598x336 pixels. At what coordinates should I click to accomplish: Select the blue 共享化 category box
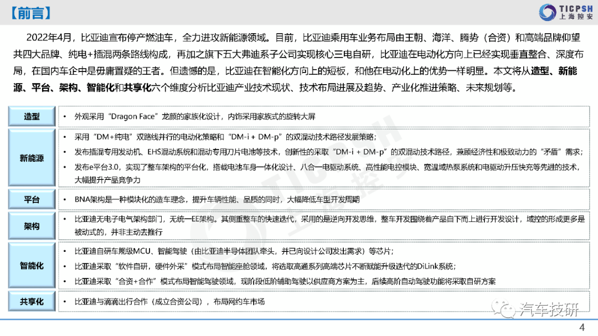32,301
